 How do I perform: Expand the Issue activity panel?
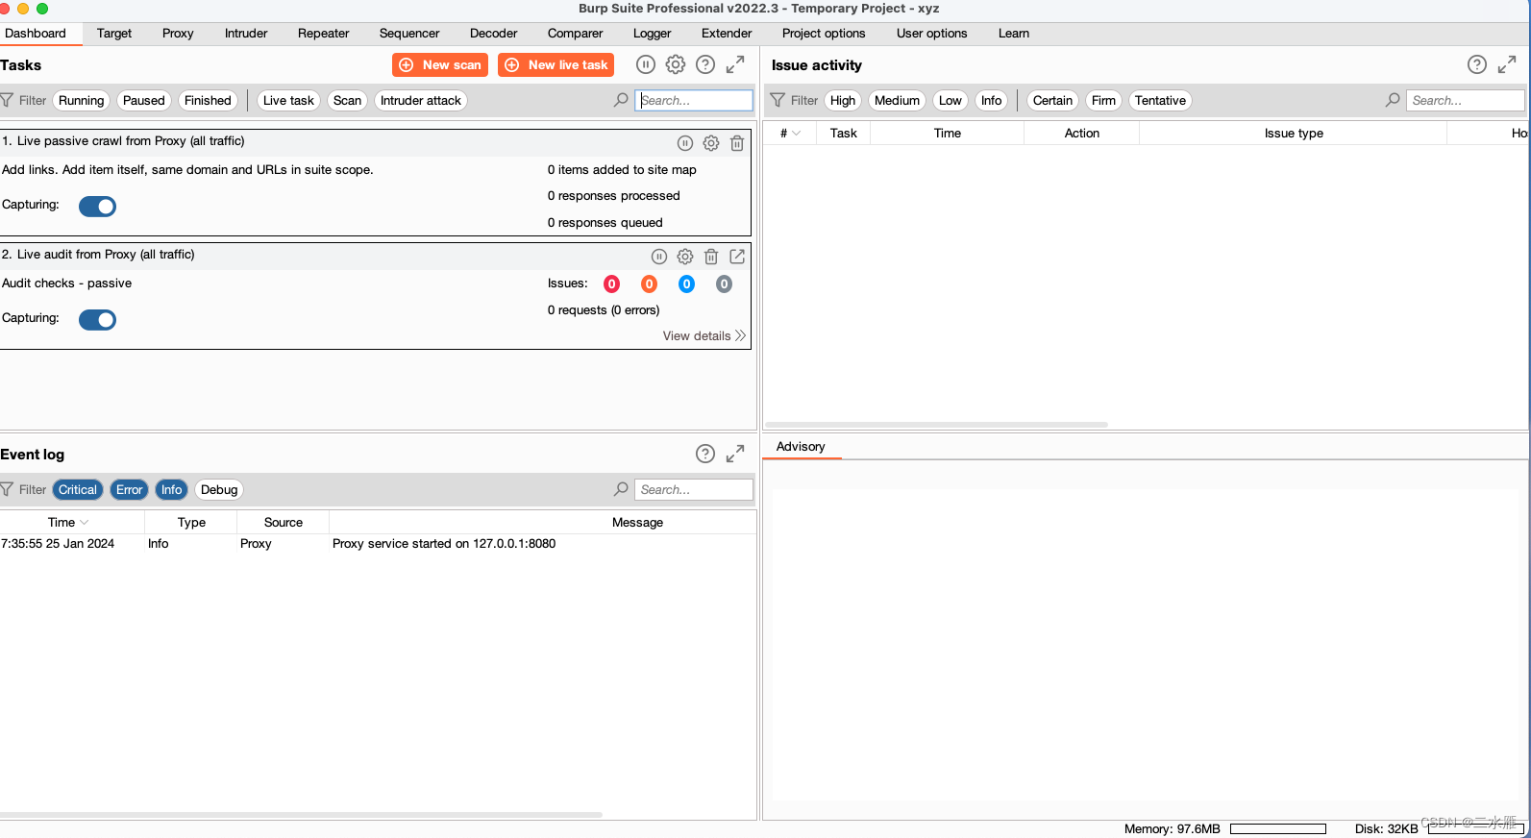1507,64
